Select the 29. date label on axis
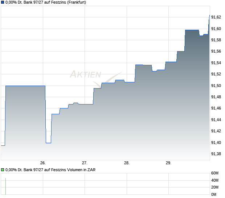 (168, 163)
